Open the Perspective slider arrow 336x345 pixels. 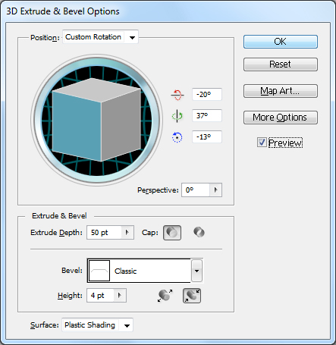coord(215,190)
